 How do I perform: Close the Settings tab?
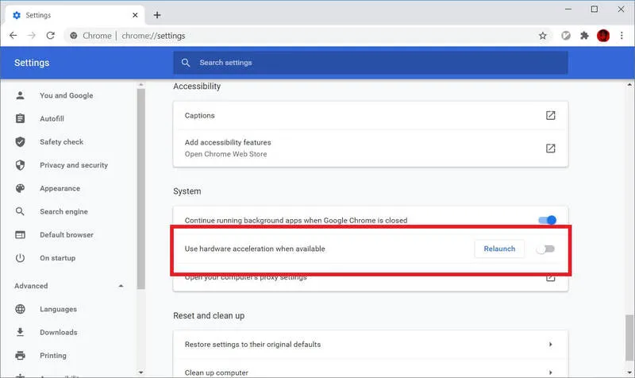coord(135,15)
